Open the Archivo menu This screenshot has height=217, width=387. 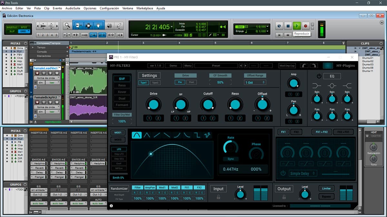point(7,8)
